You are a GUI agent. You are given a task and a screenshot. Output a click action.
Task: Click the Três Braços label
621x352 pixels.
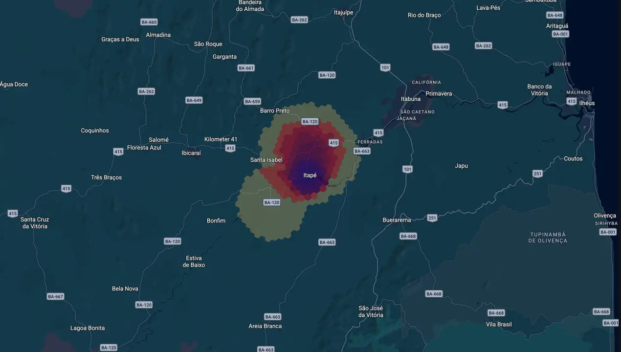107,177
